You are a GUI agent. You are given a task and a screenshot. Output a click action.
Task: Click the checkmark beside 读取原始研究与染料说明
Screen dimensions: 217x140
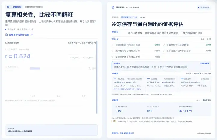(112, 45)
